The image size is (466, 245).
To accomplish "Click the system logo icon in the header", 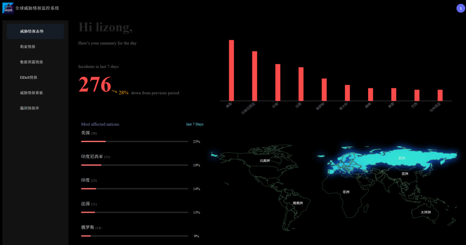I will [x=8, y=8].
